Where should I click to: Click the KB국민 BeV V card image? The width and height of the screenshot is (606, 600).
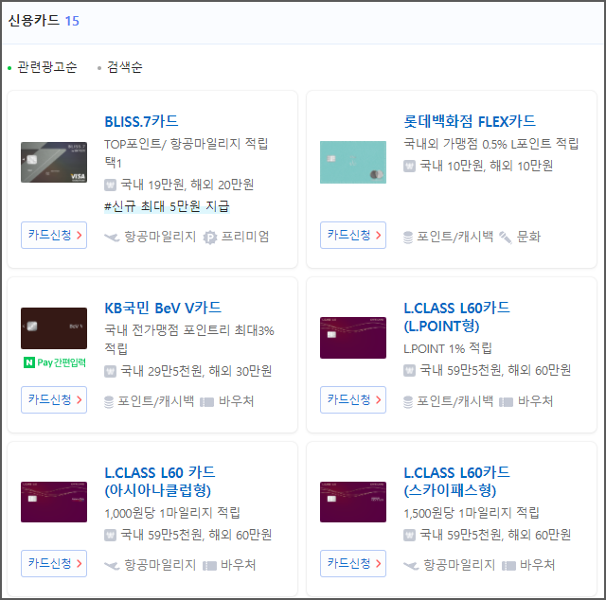coord(54,328)
